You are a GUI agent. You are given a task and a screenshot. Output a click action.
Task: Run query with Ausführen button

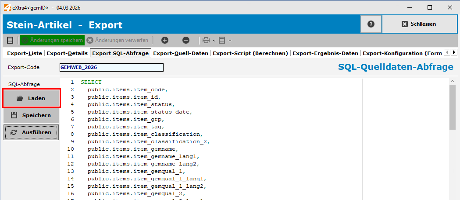tap(32, 133)
